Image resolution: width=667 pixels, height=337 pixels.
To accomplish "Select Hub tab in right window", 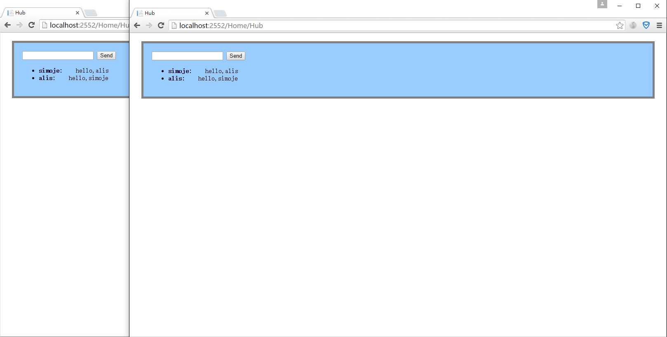I will tap(171, 13).
